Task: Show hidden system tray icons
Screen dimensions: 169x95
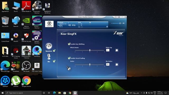Action: click(x=142, y=93)
